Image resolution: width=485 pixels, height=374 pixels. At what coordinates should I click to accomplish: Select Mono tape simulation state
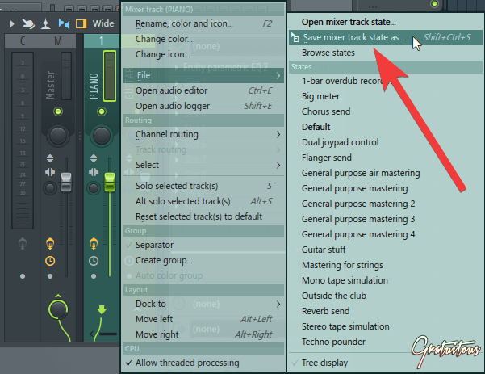[386, 280]
